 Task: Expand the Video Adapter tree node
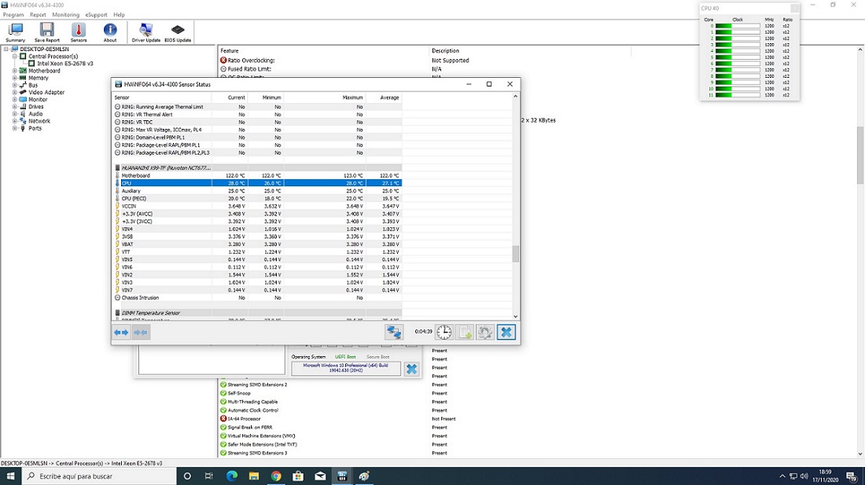pos(14,92)
